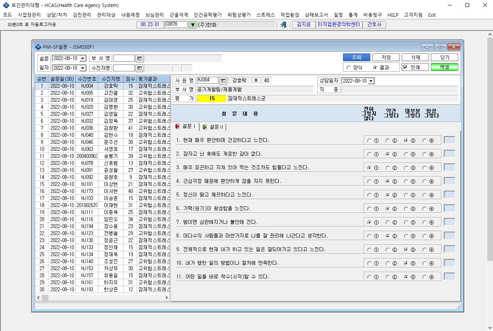493x331 pixels.
Task: Click the green 엑셀 button
Action: tap(445, 67)
